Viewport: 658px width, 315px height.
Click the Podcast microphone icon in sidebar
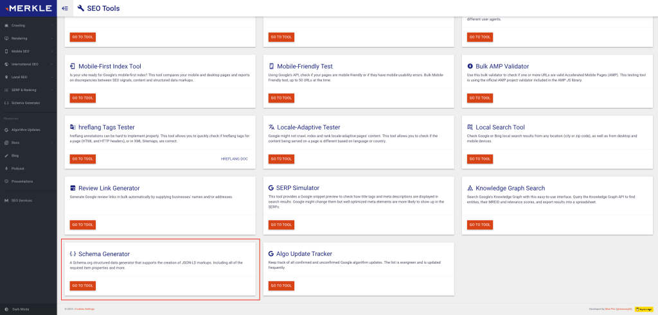tap(6, 168)
